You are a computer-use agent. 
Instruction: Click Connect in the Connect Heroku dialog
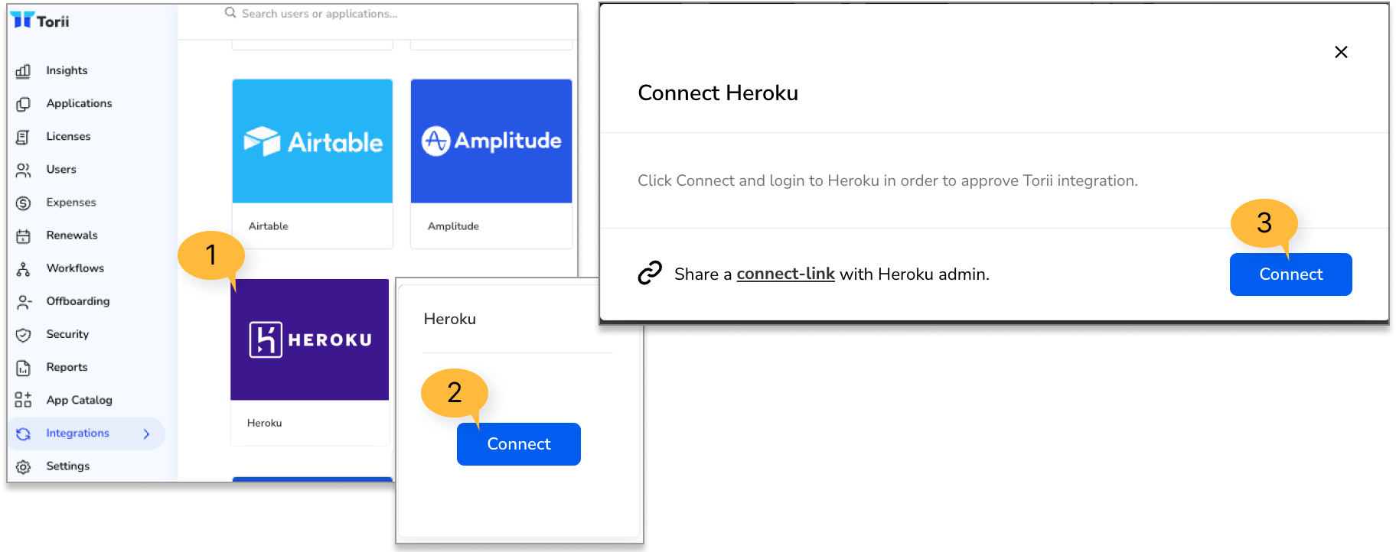point(1290,274)
